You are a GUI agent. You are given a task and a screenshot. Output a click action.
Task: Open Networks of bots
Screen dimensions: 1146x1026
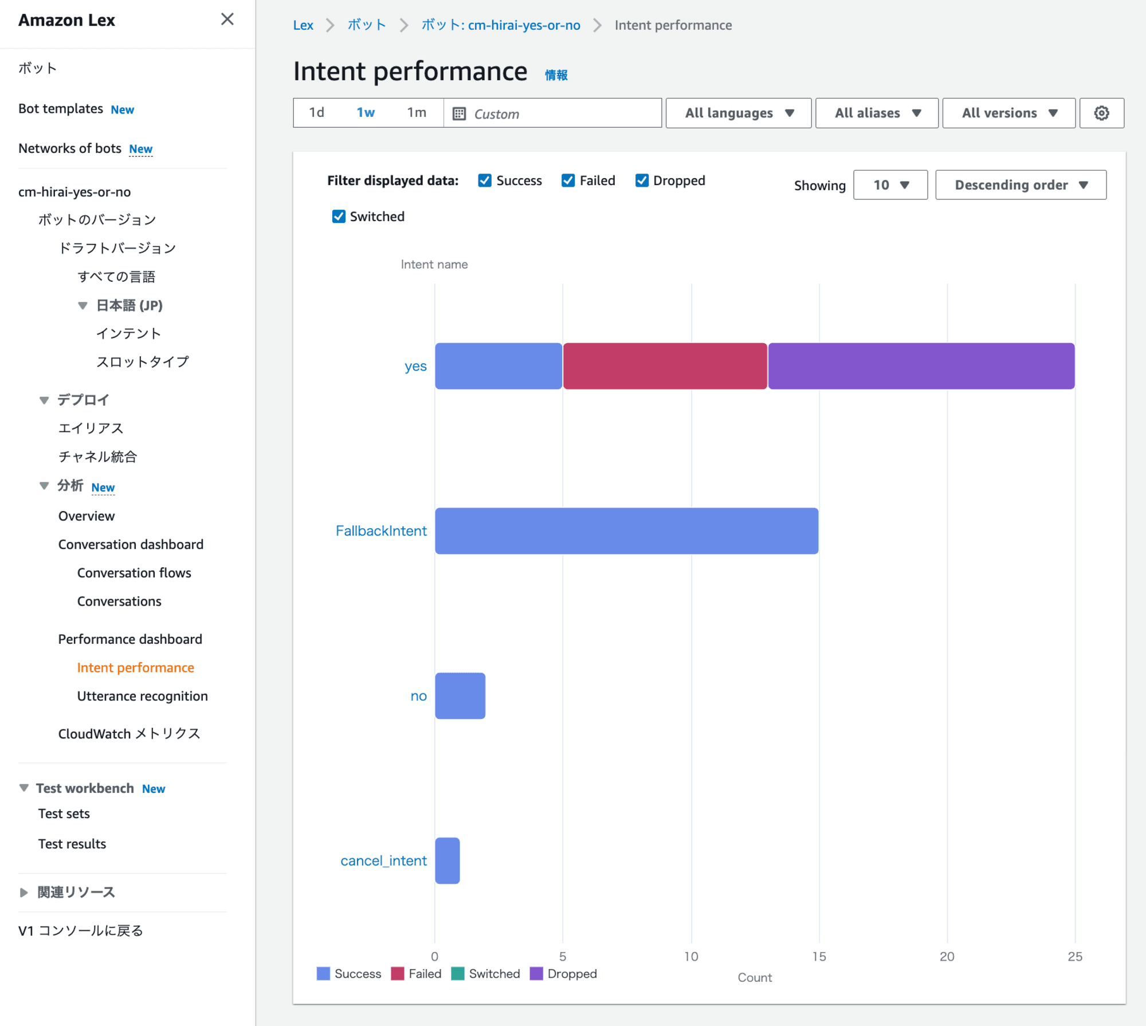coord(70,148)
